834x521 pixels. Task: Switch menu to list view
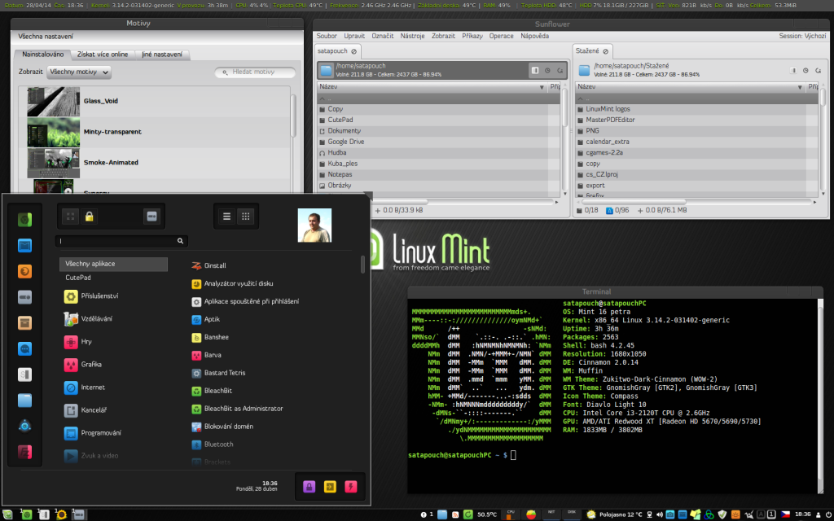[x=226, y=217]
